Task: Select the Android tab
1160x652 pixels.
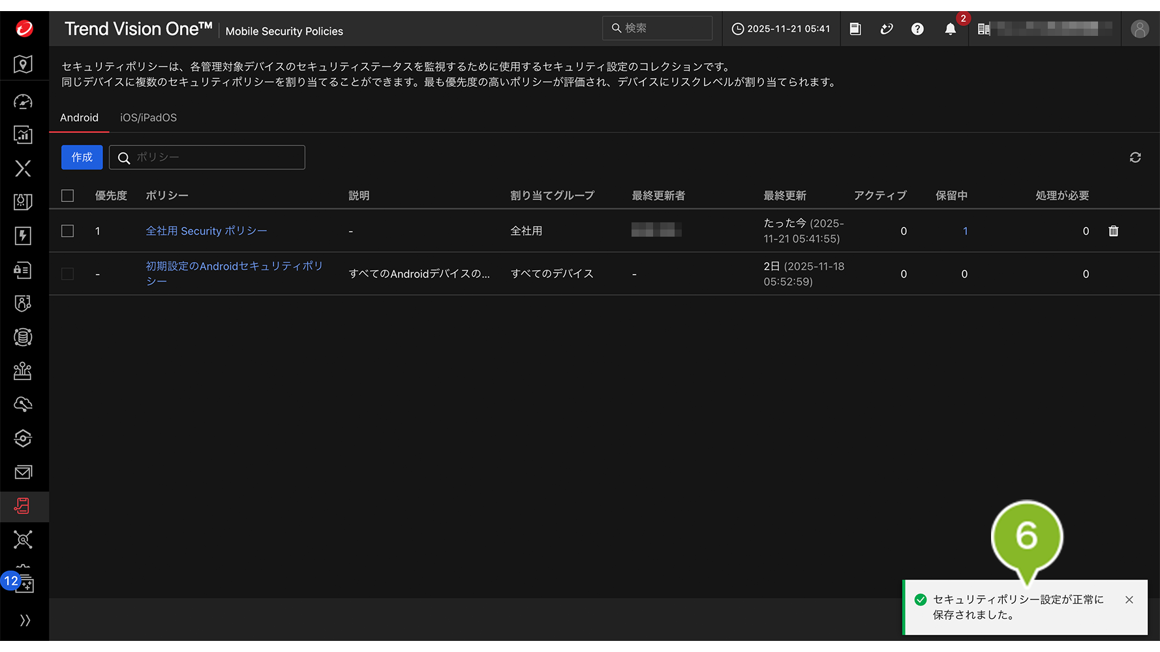Action: [x=79, y=118]
